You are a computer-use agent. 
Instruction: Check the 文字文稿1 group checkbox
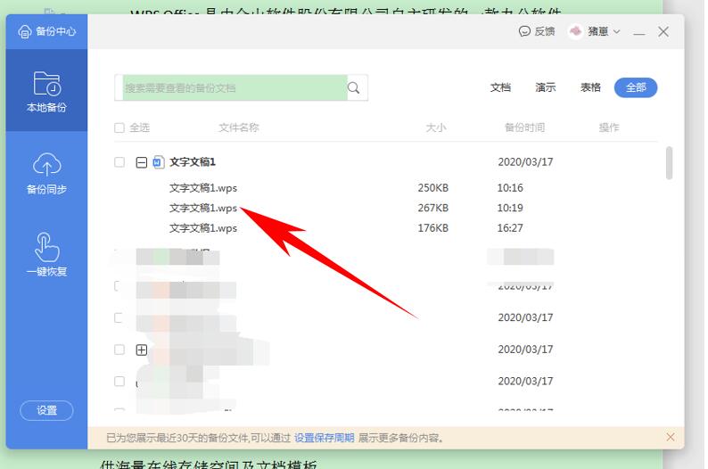pos(119,162)
